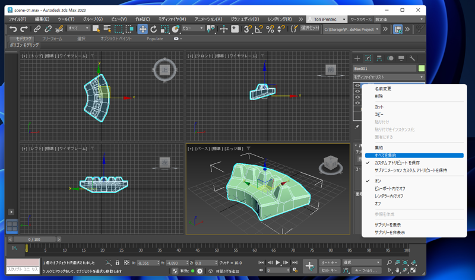Click the large Set Keys plus button

(x=309, y=266)
